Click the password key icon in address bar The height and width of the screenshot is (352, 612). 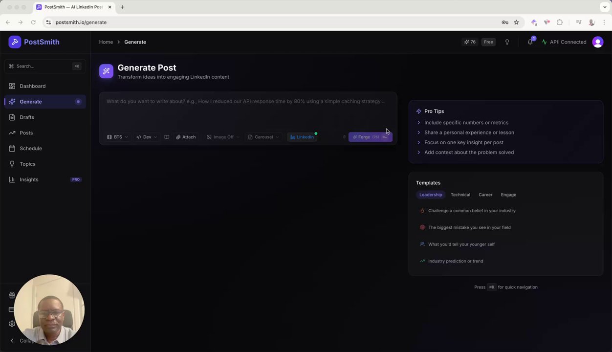(505, 22)
